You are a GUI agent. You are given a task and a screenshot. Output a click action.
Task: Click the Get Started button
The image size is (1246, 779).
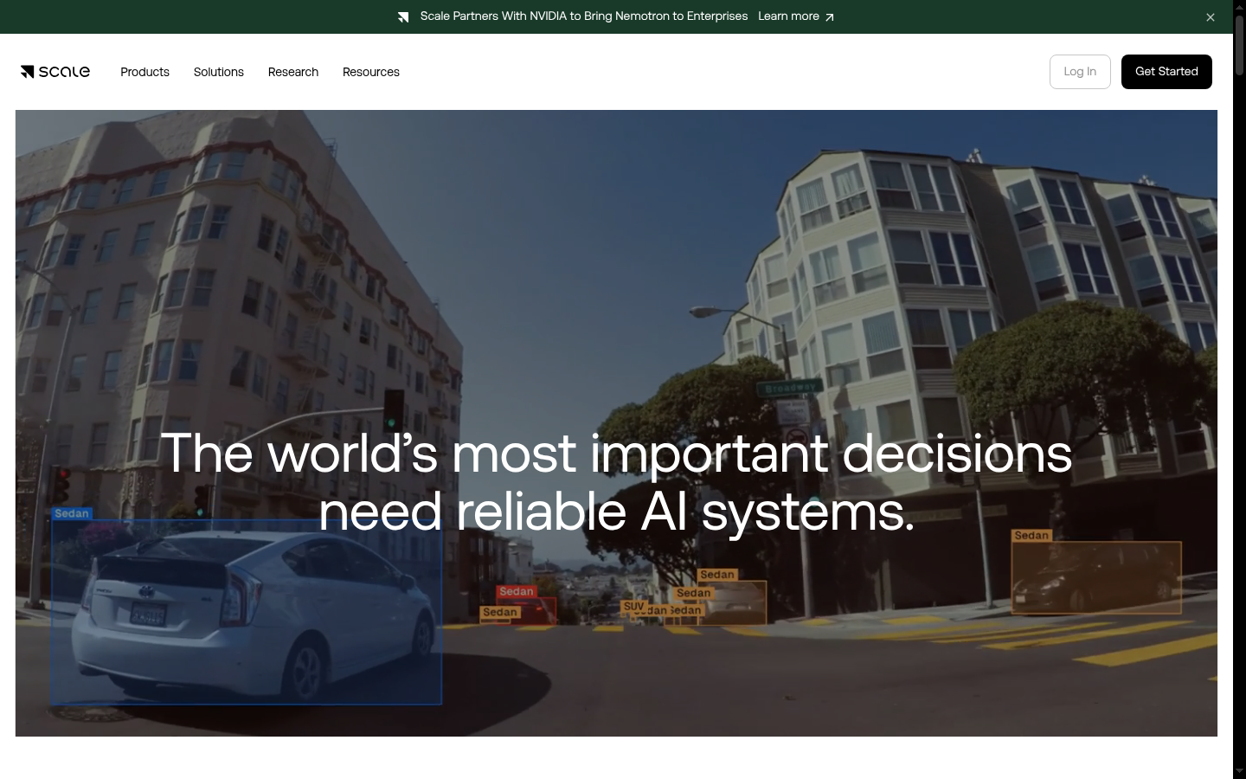click(1166, 72)
